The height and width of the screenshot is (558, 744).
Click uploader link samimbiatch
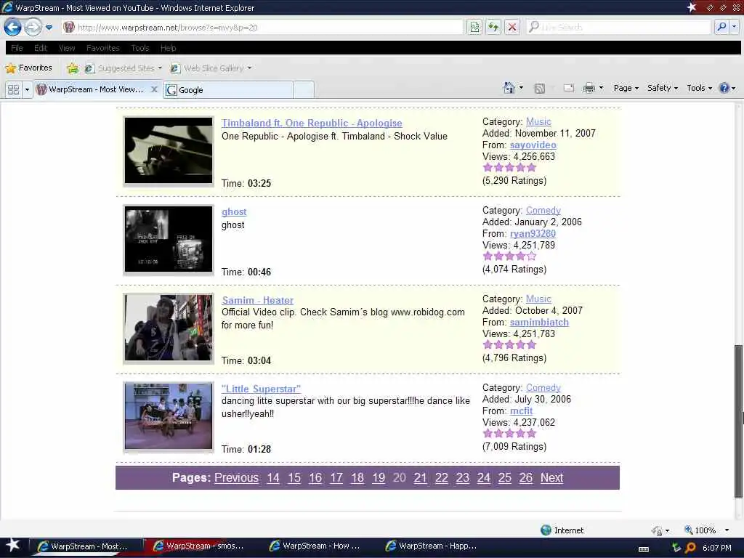coord(539,322)
